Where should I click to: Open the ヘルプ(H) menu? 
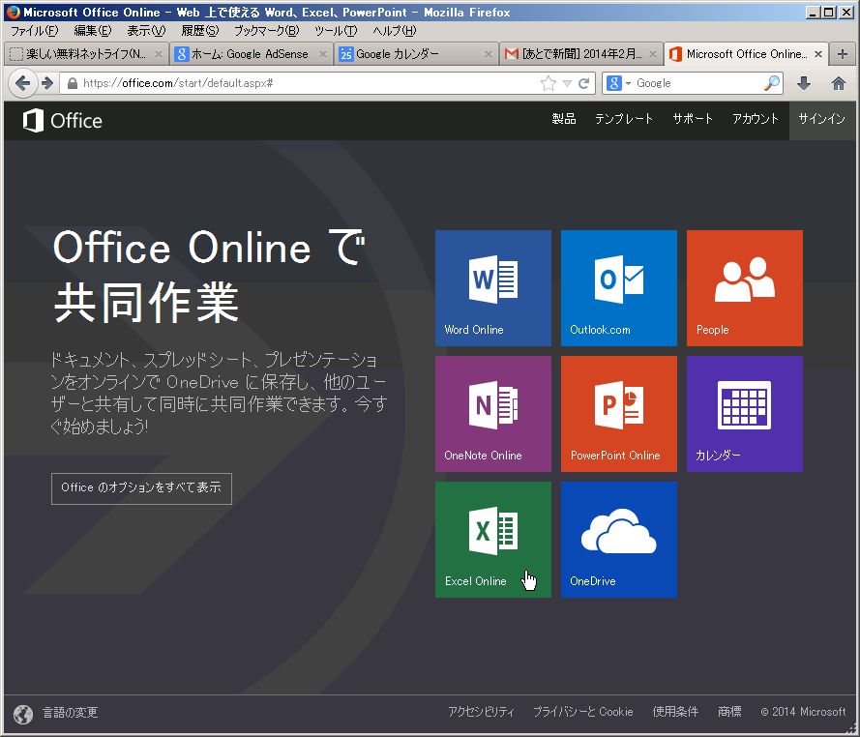[395, 31]
